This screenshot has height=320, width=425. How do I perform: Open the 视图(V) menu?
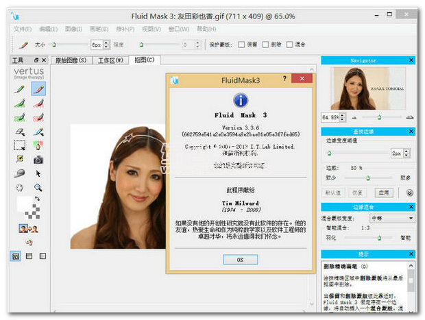click(x=151, y=29)
